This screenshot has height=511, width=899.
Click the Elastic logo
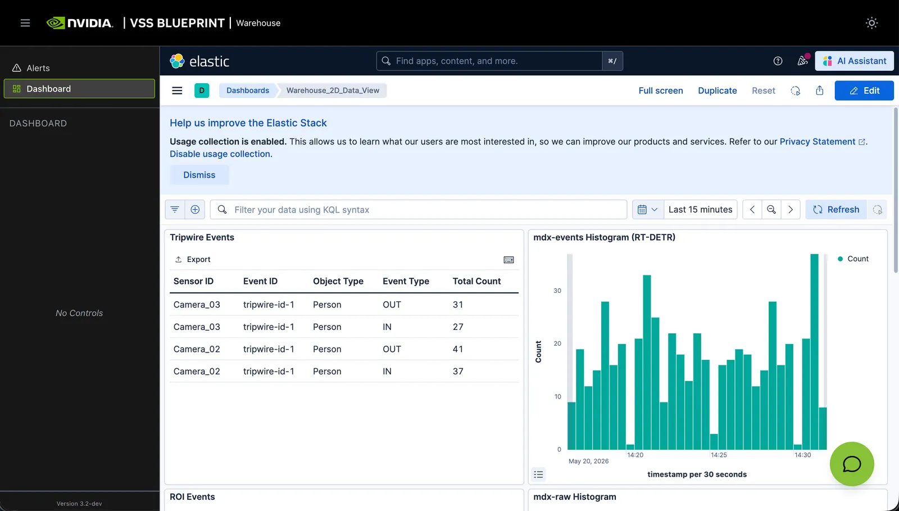pyautogui.click(x=200, y=61)
